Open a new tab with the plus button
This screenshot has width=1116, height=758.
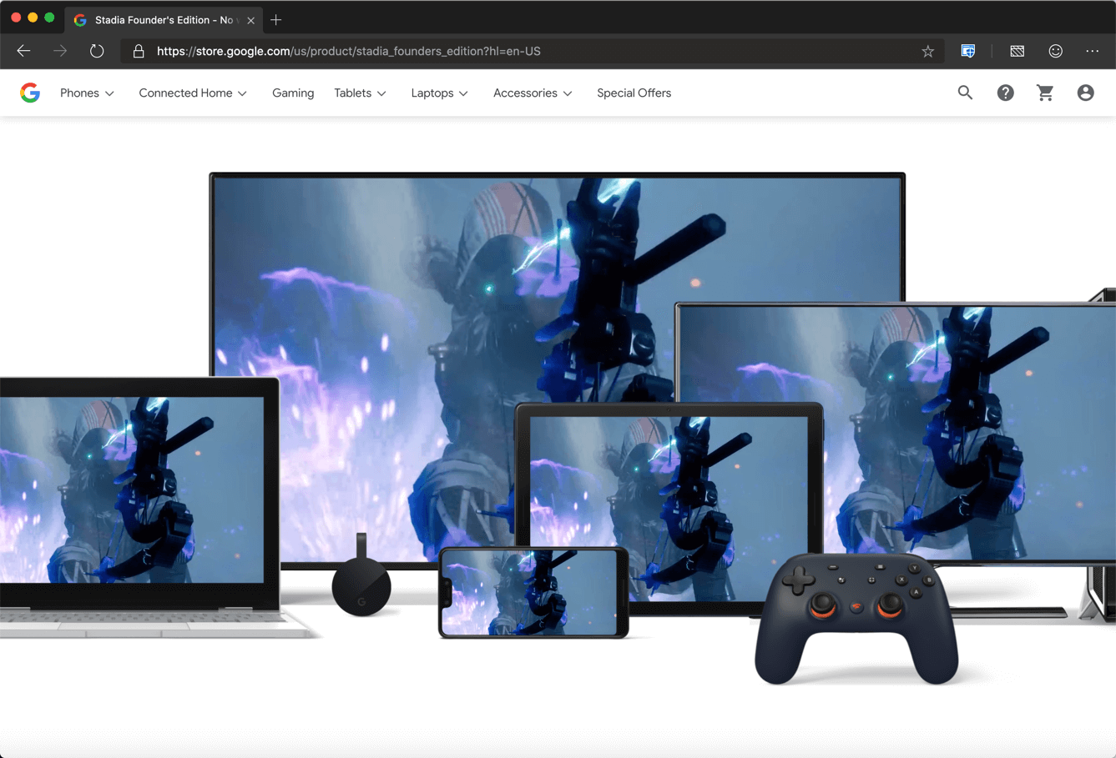point(276,19)
